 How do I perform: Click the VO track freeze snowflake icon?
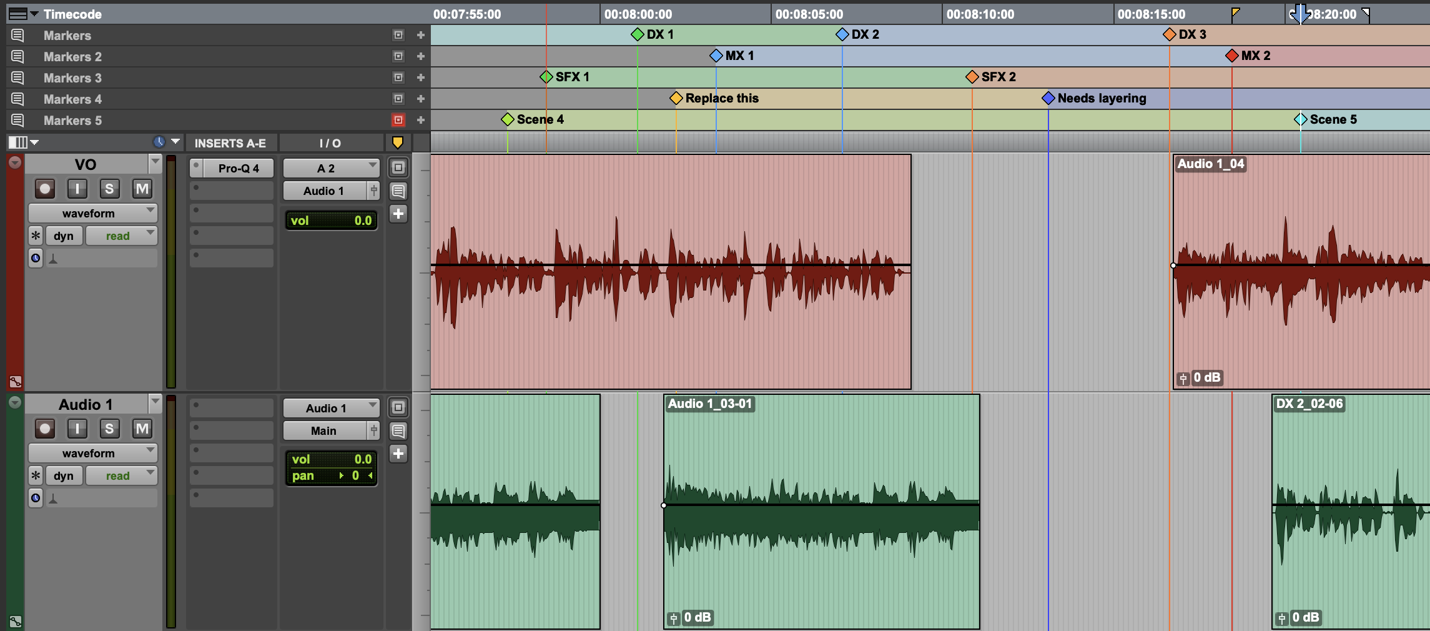[x=36, y=236]
